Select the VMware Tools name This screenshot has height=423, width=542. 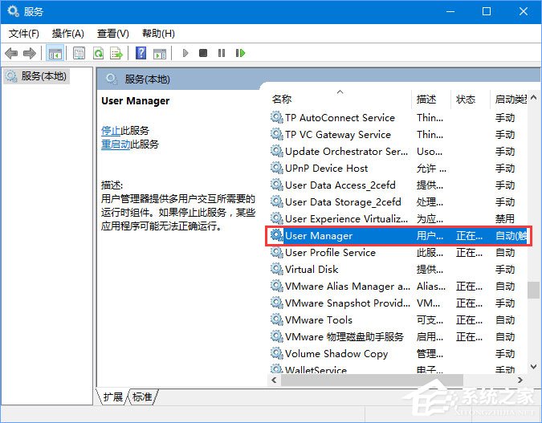[319, 319]
